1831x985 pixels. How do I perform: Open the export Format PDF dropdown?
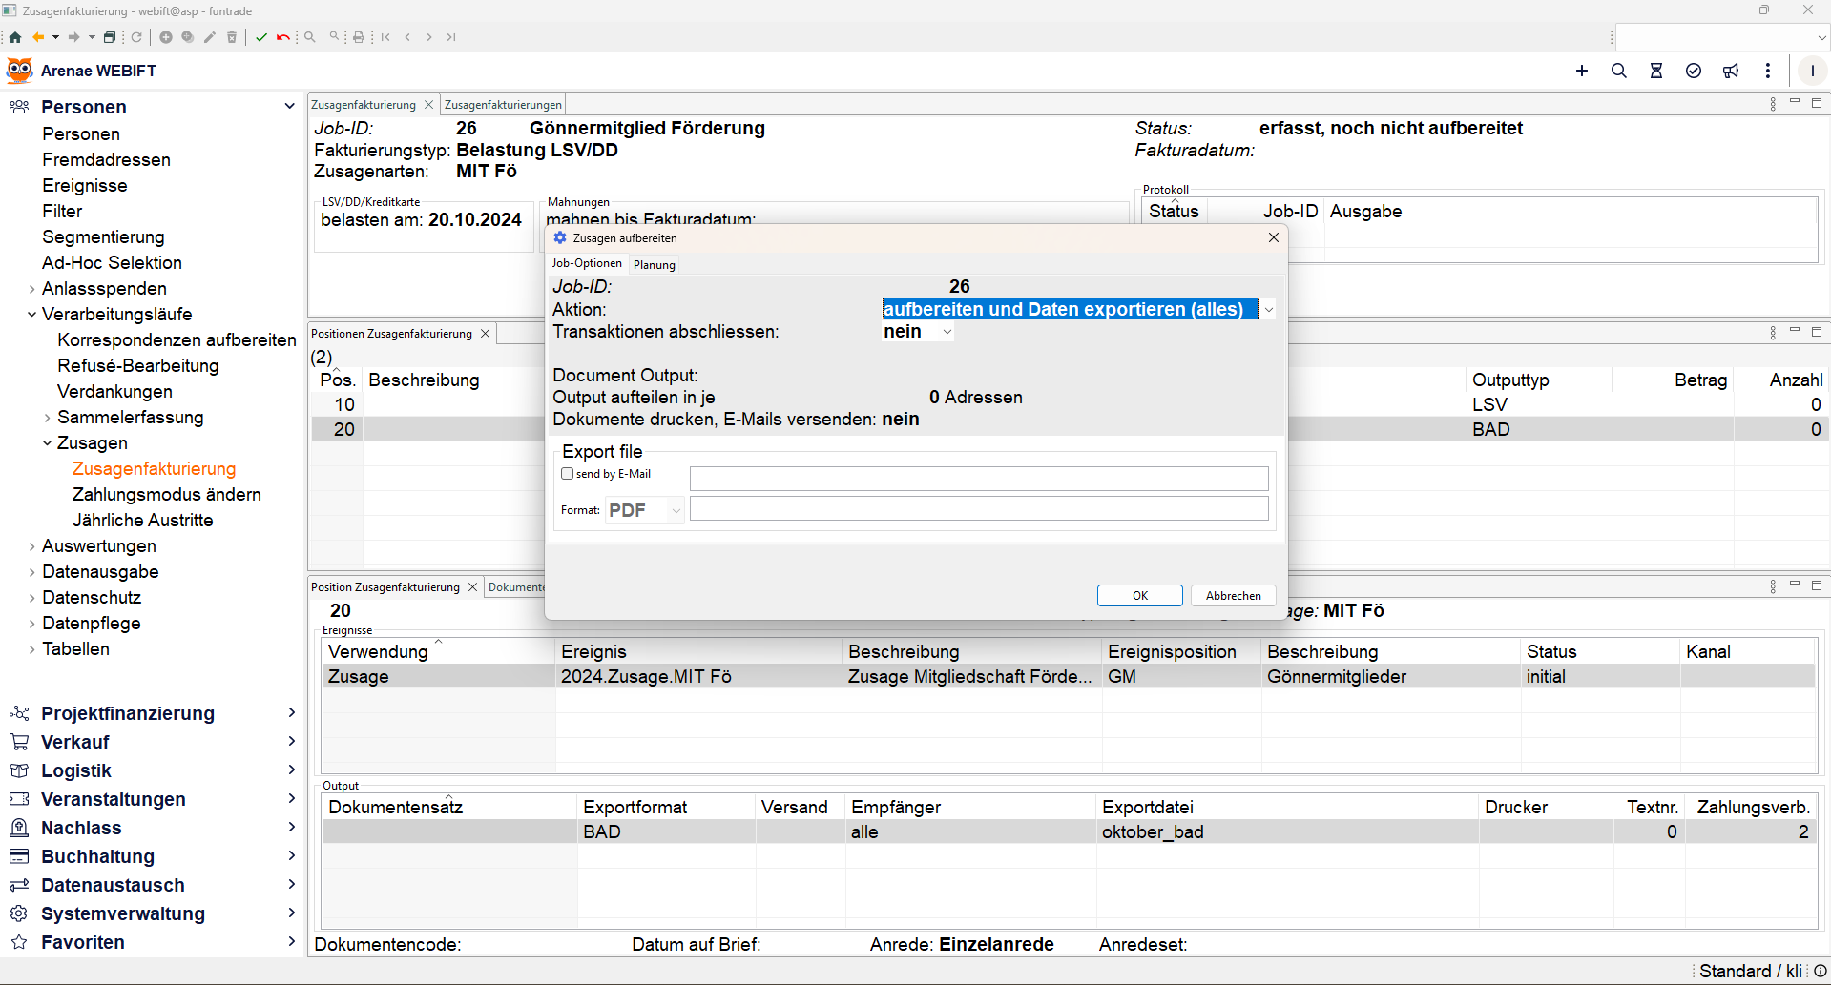coord(676,511)
